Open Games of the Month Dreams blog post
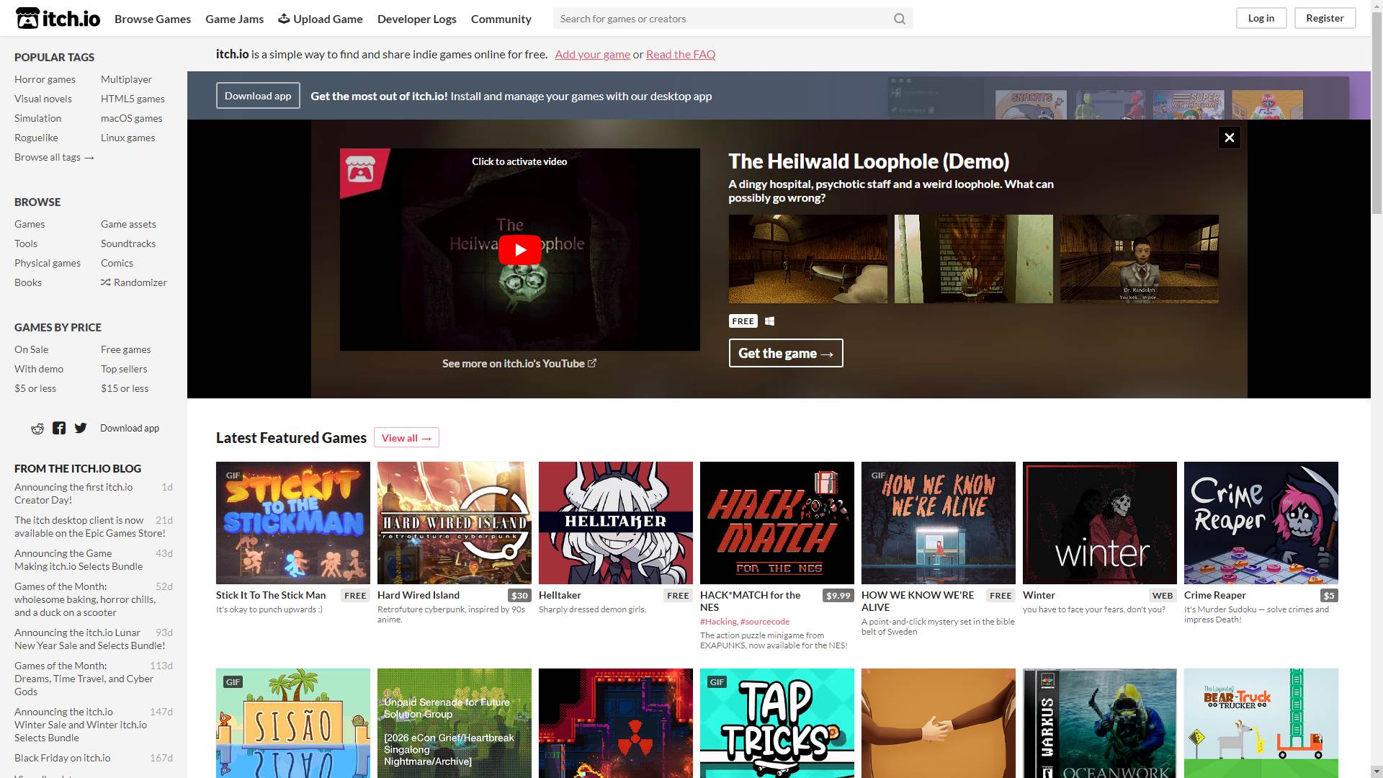Image resolution: width=1383 pixels, height=778 pixels. click(x=84, y=679)
